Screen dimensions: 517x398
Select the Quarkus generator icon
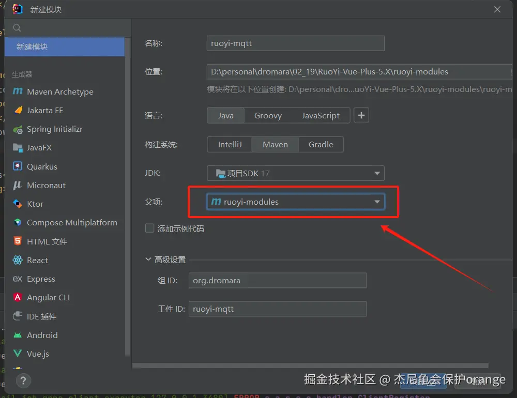pyautogui.click(x=18, y=166)
